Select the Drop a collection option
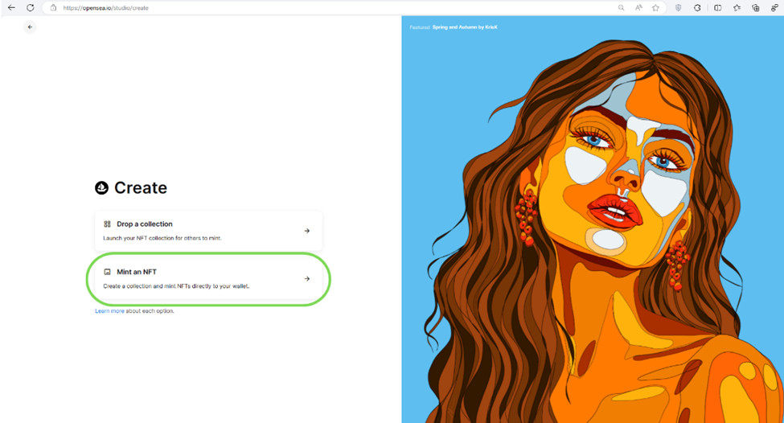Screen dimensions: 784x423 [x=208, y=231]
